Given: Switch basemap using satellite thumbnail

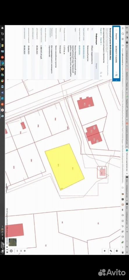Looking at the screenshot, I should [13, 242].
